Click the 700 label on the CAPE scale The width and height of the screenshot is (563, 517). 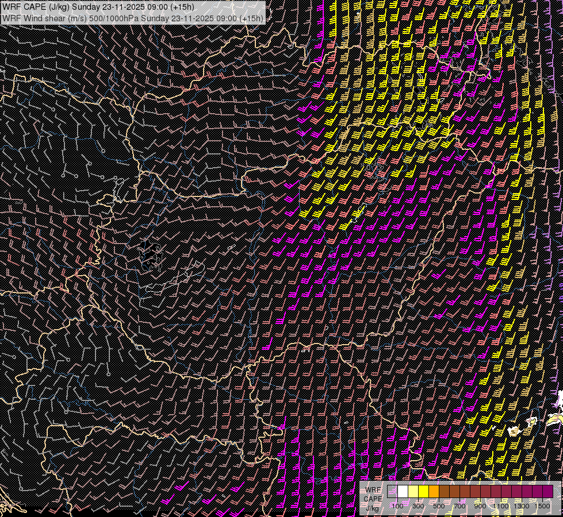459,506
